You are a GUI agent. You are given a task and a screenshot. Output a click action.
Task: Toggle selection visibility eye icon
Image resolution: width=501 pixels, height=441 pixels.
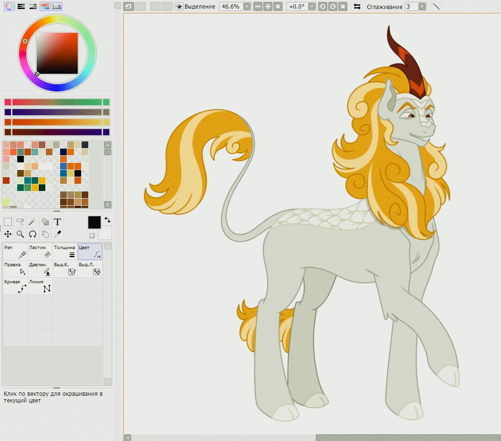[x=179, y=6]
